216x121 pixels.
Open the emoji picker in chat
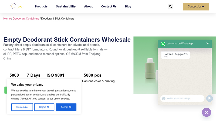164,98
